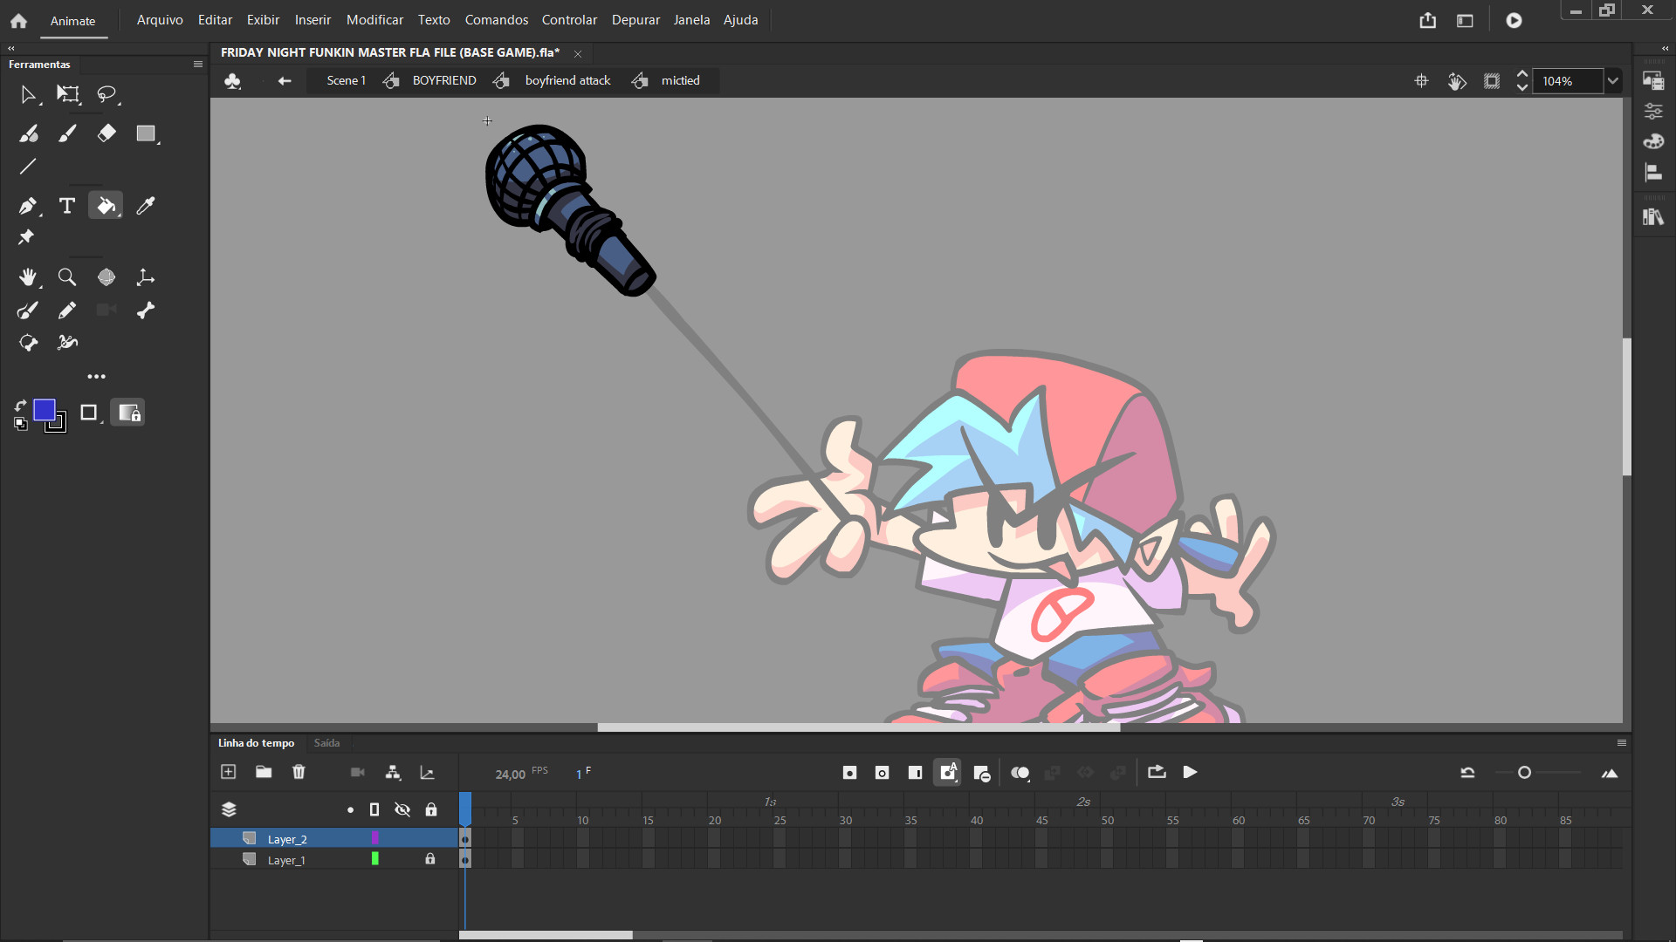Select the Text tool
Viewport: 1676px width, 942px height.
pos(66,206)
